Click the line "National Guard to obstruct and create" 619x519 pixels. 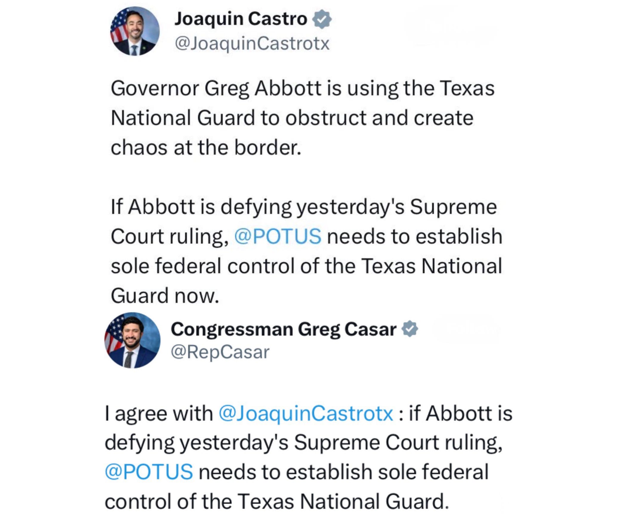[x=292, y=118]
